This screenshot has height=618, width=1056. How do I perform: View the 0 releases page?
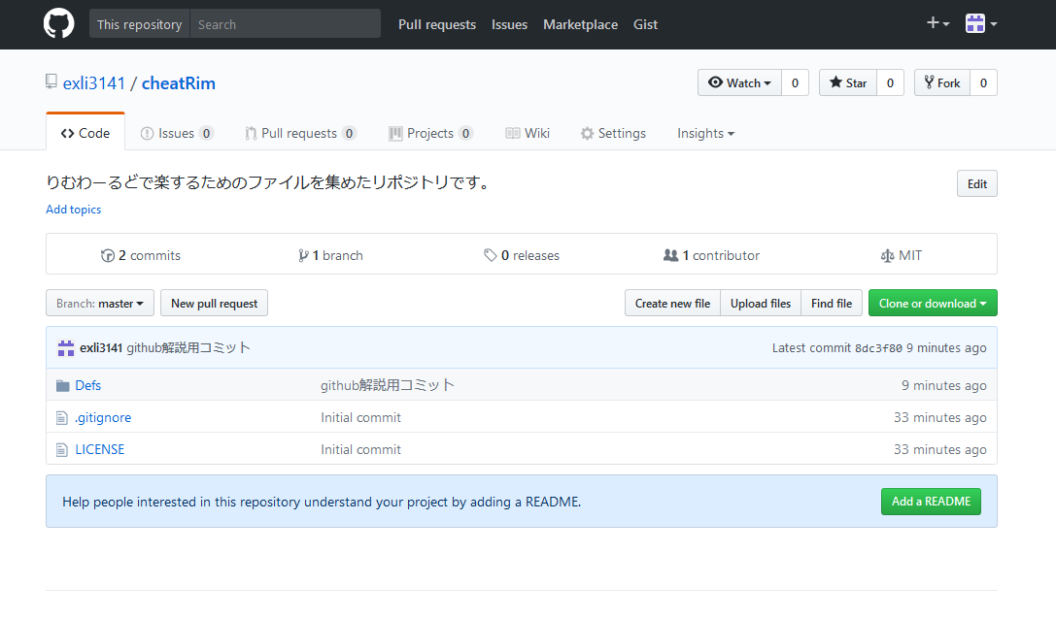point(522,255)
